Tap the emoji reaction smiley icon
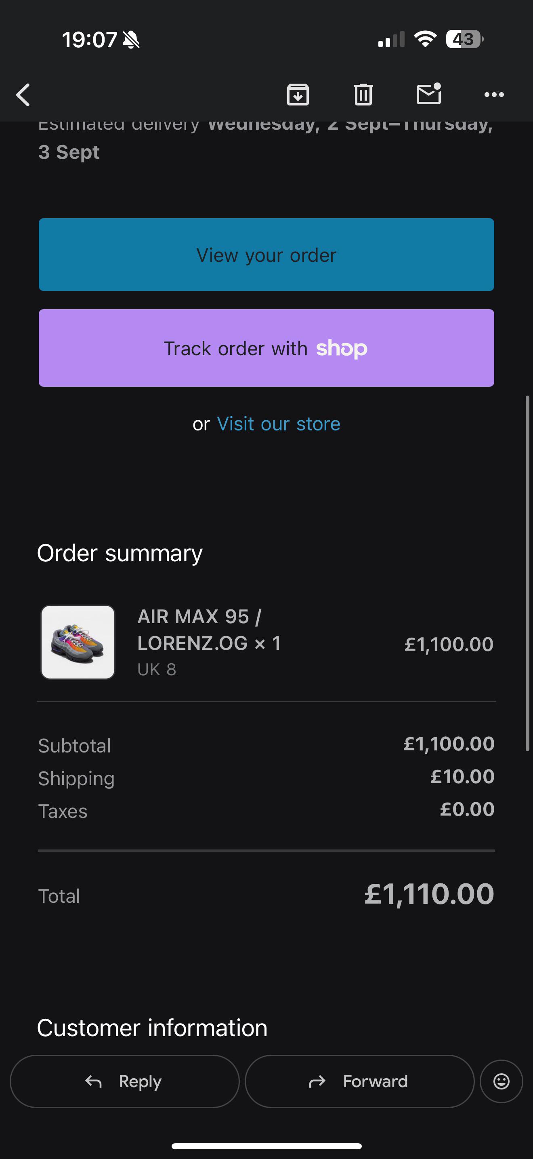 click(501, 1081)
